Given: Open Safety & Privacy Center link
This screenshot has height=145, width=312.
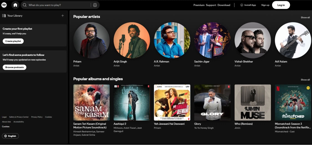Looking at the screenshot, I should (x=19, y=117).
